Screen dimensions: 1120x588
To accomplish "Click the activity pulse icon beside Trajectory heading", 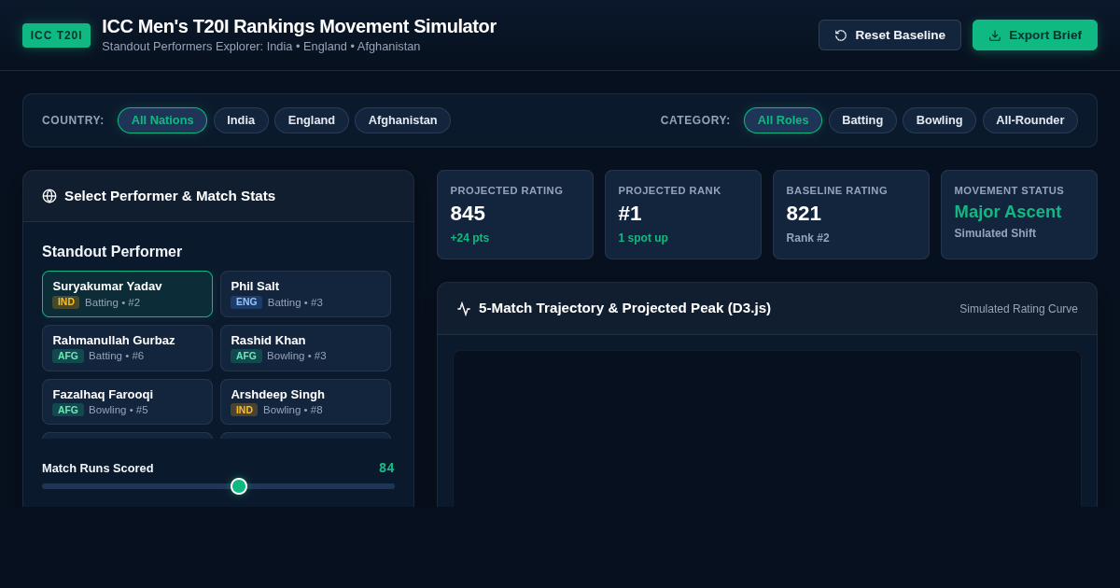I will [464, 309].
